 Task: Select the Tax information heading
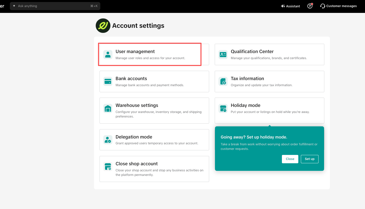pos(247,79)
